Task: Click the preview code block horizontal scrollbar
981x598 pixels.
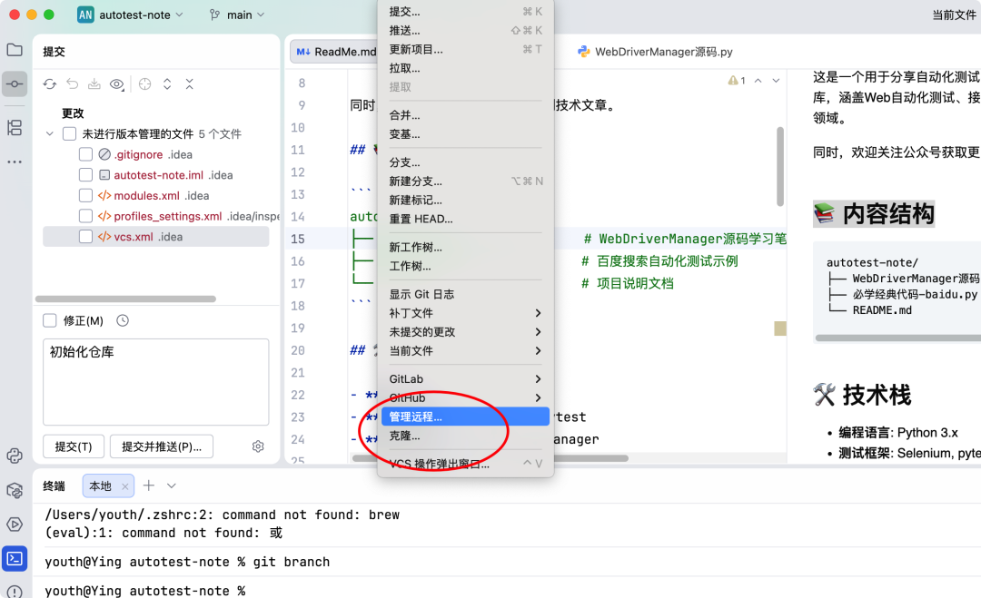Action: 897,338
